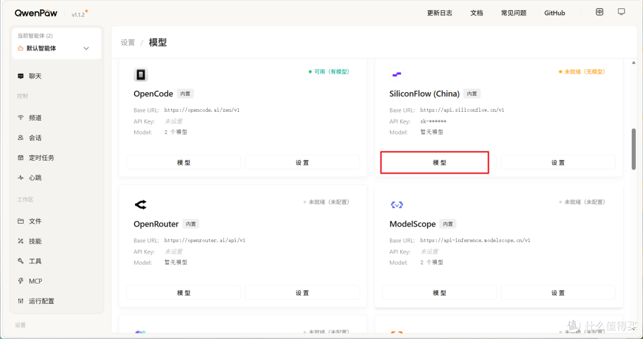Screen dimensions: 643x339
Task: Click the 频道 wifi icon
Action: tap(20, 118)
